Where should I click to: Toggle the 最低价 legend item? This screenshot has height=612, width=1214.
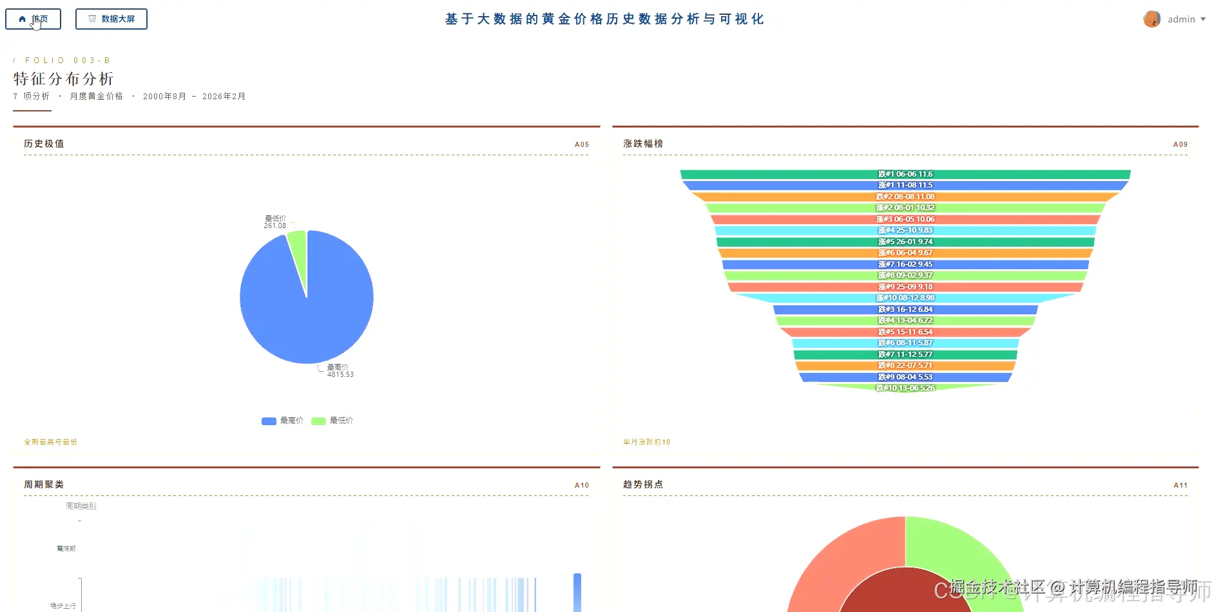332,421
